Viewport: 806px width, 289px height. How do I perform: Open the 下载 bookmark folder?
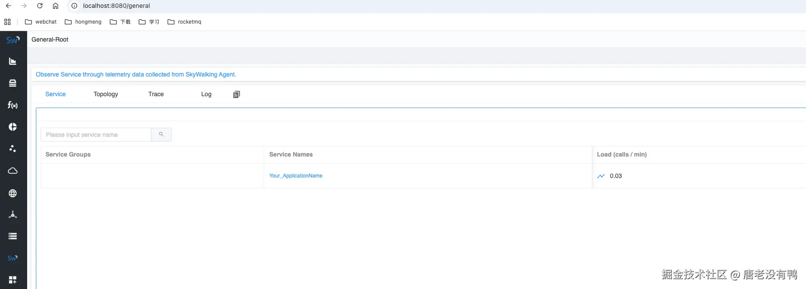[x=120, y=22]
